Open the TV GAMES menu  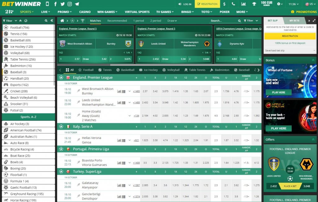coord(165,12)
